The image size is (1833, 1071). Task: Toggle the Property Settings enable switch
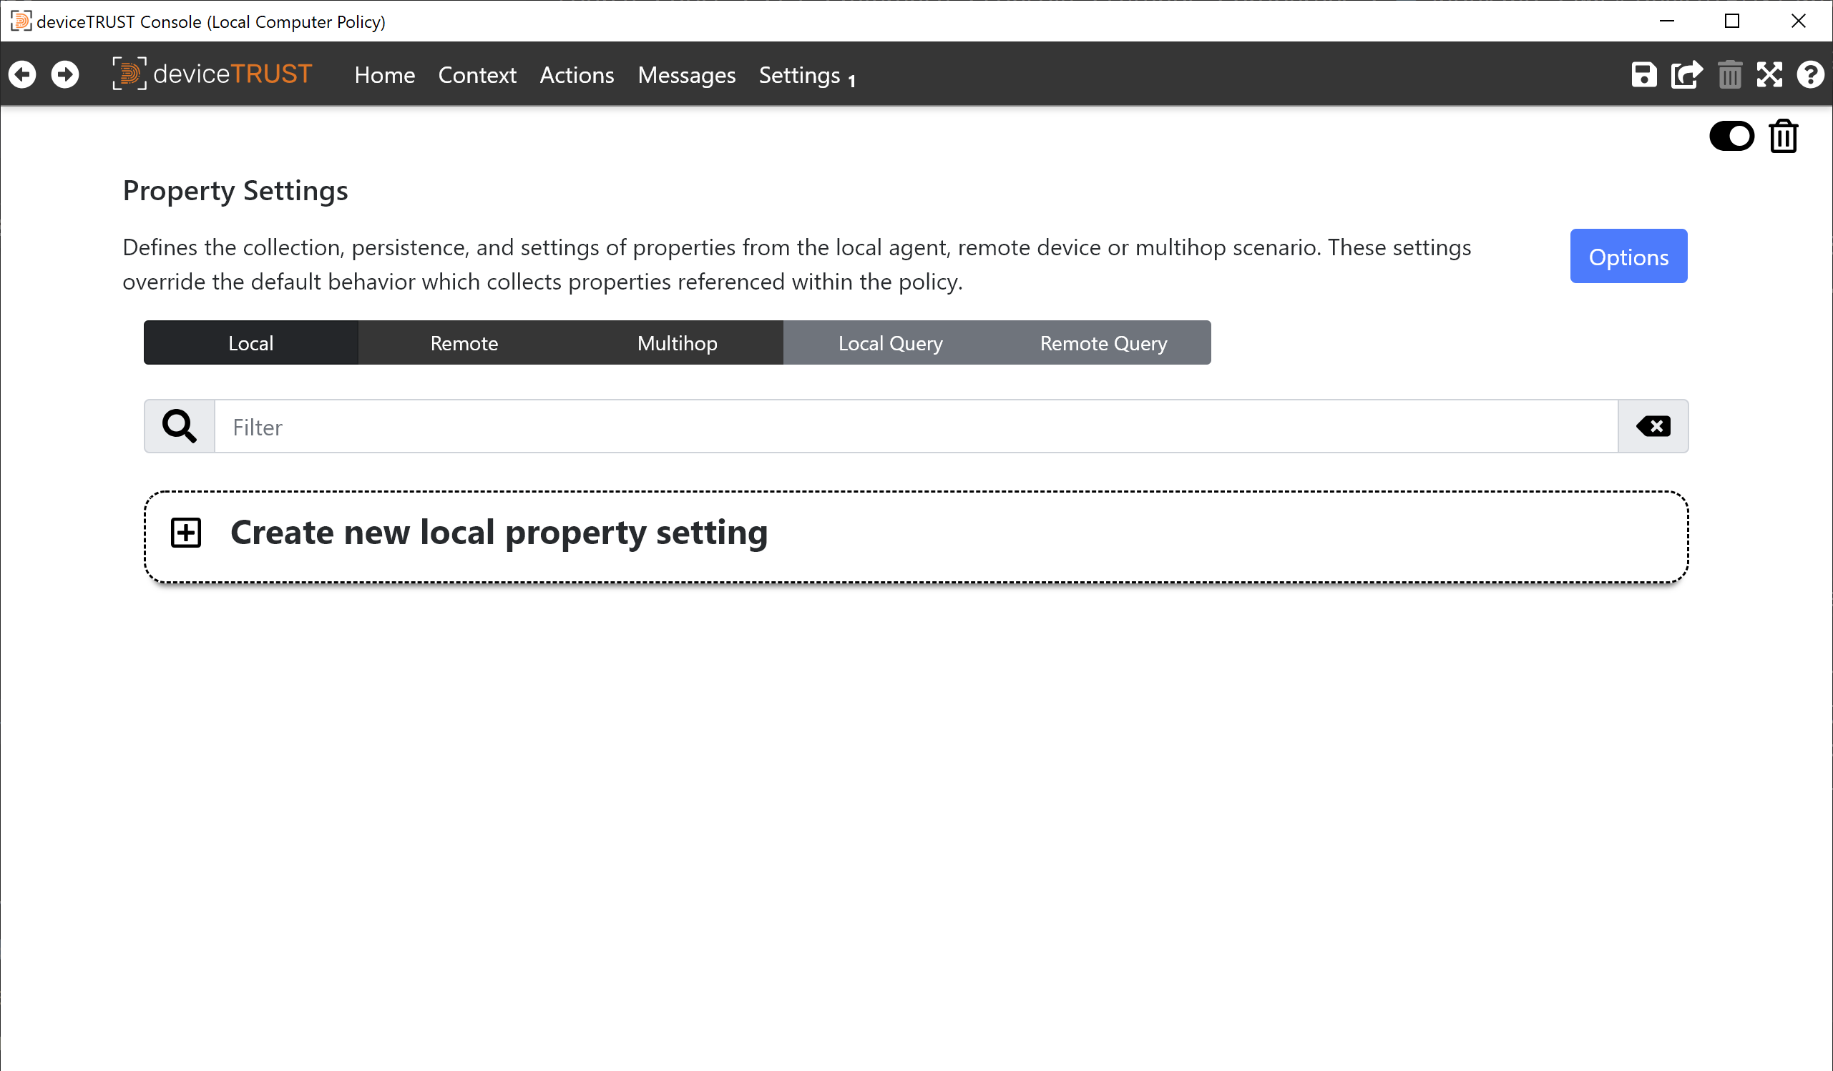1732,135
